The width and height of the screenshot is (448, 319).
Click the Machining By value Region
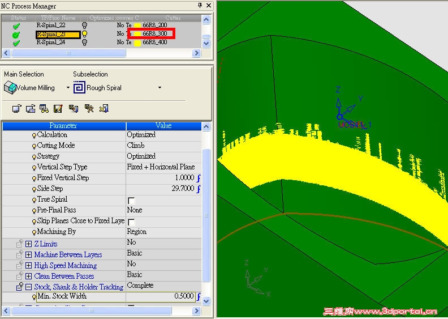(136, 231)
